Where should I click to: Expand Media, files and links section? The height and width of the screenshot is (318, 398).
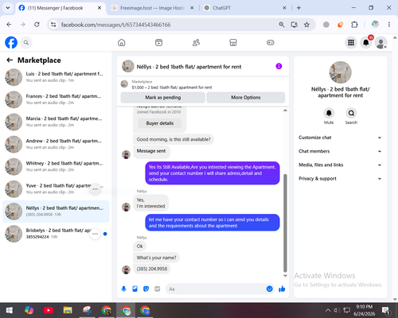(340, 165)
